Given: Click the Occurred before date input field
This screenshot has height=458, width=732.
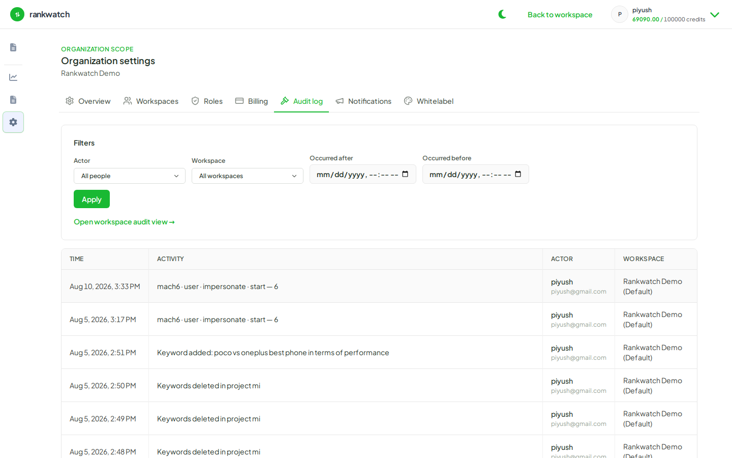Looking at the screenshot, I should coord(476,174).
